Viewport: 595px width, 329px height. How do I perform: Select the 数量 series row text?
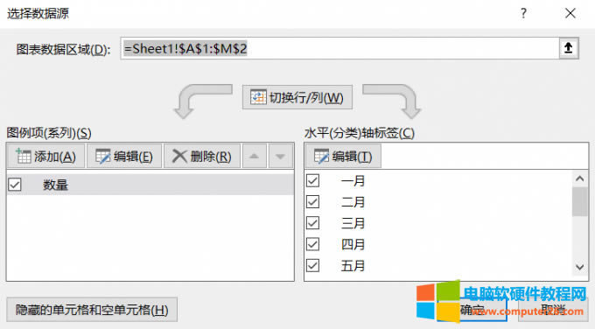click(x=55, y=185)
